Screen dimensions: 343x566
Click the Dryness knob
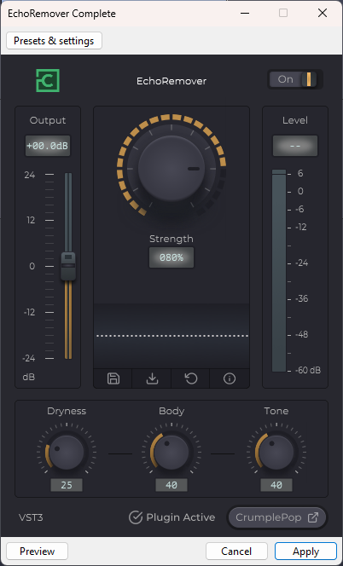click(67, 453)
